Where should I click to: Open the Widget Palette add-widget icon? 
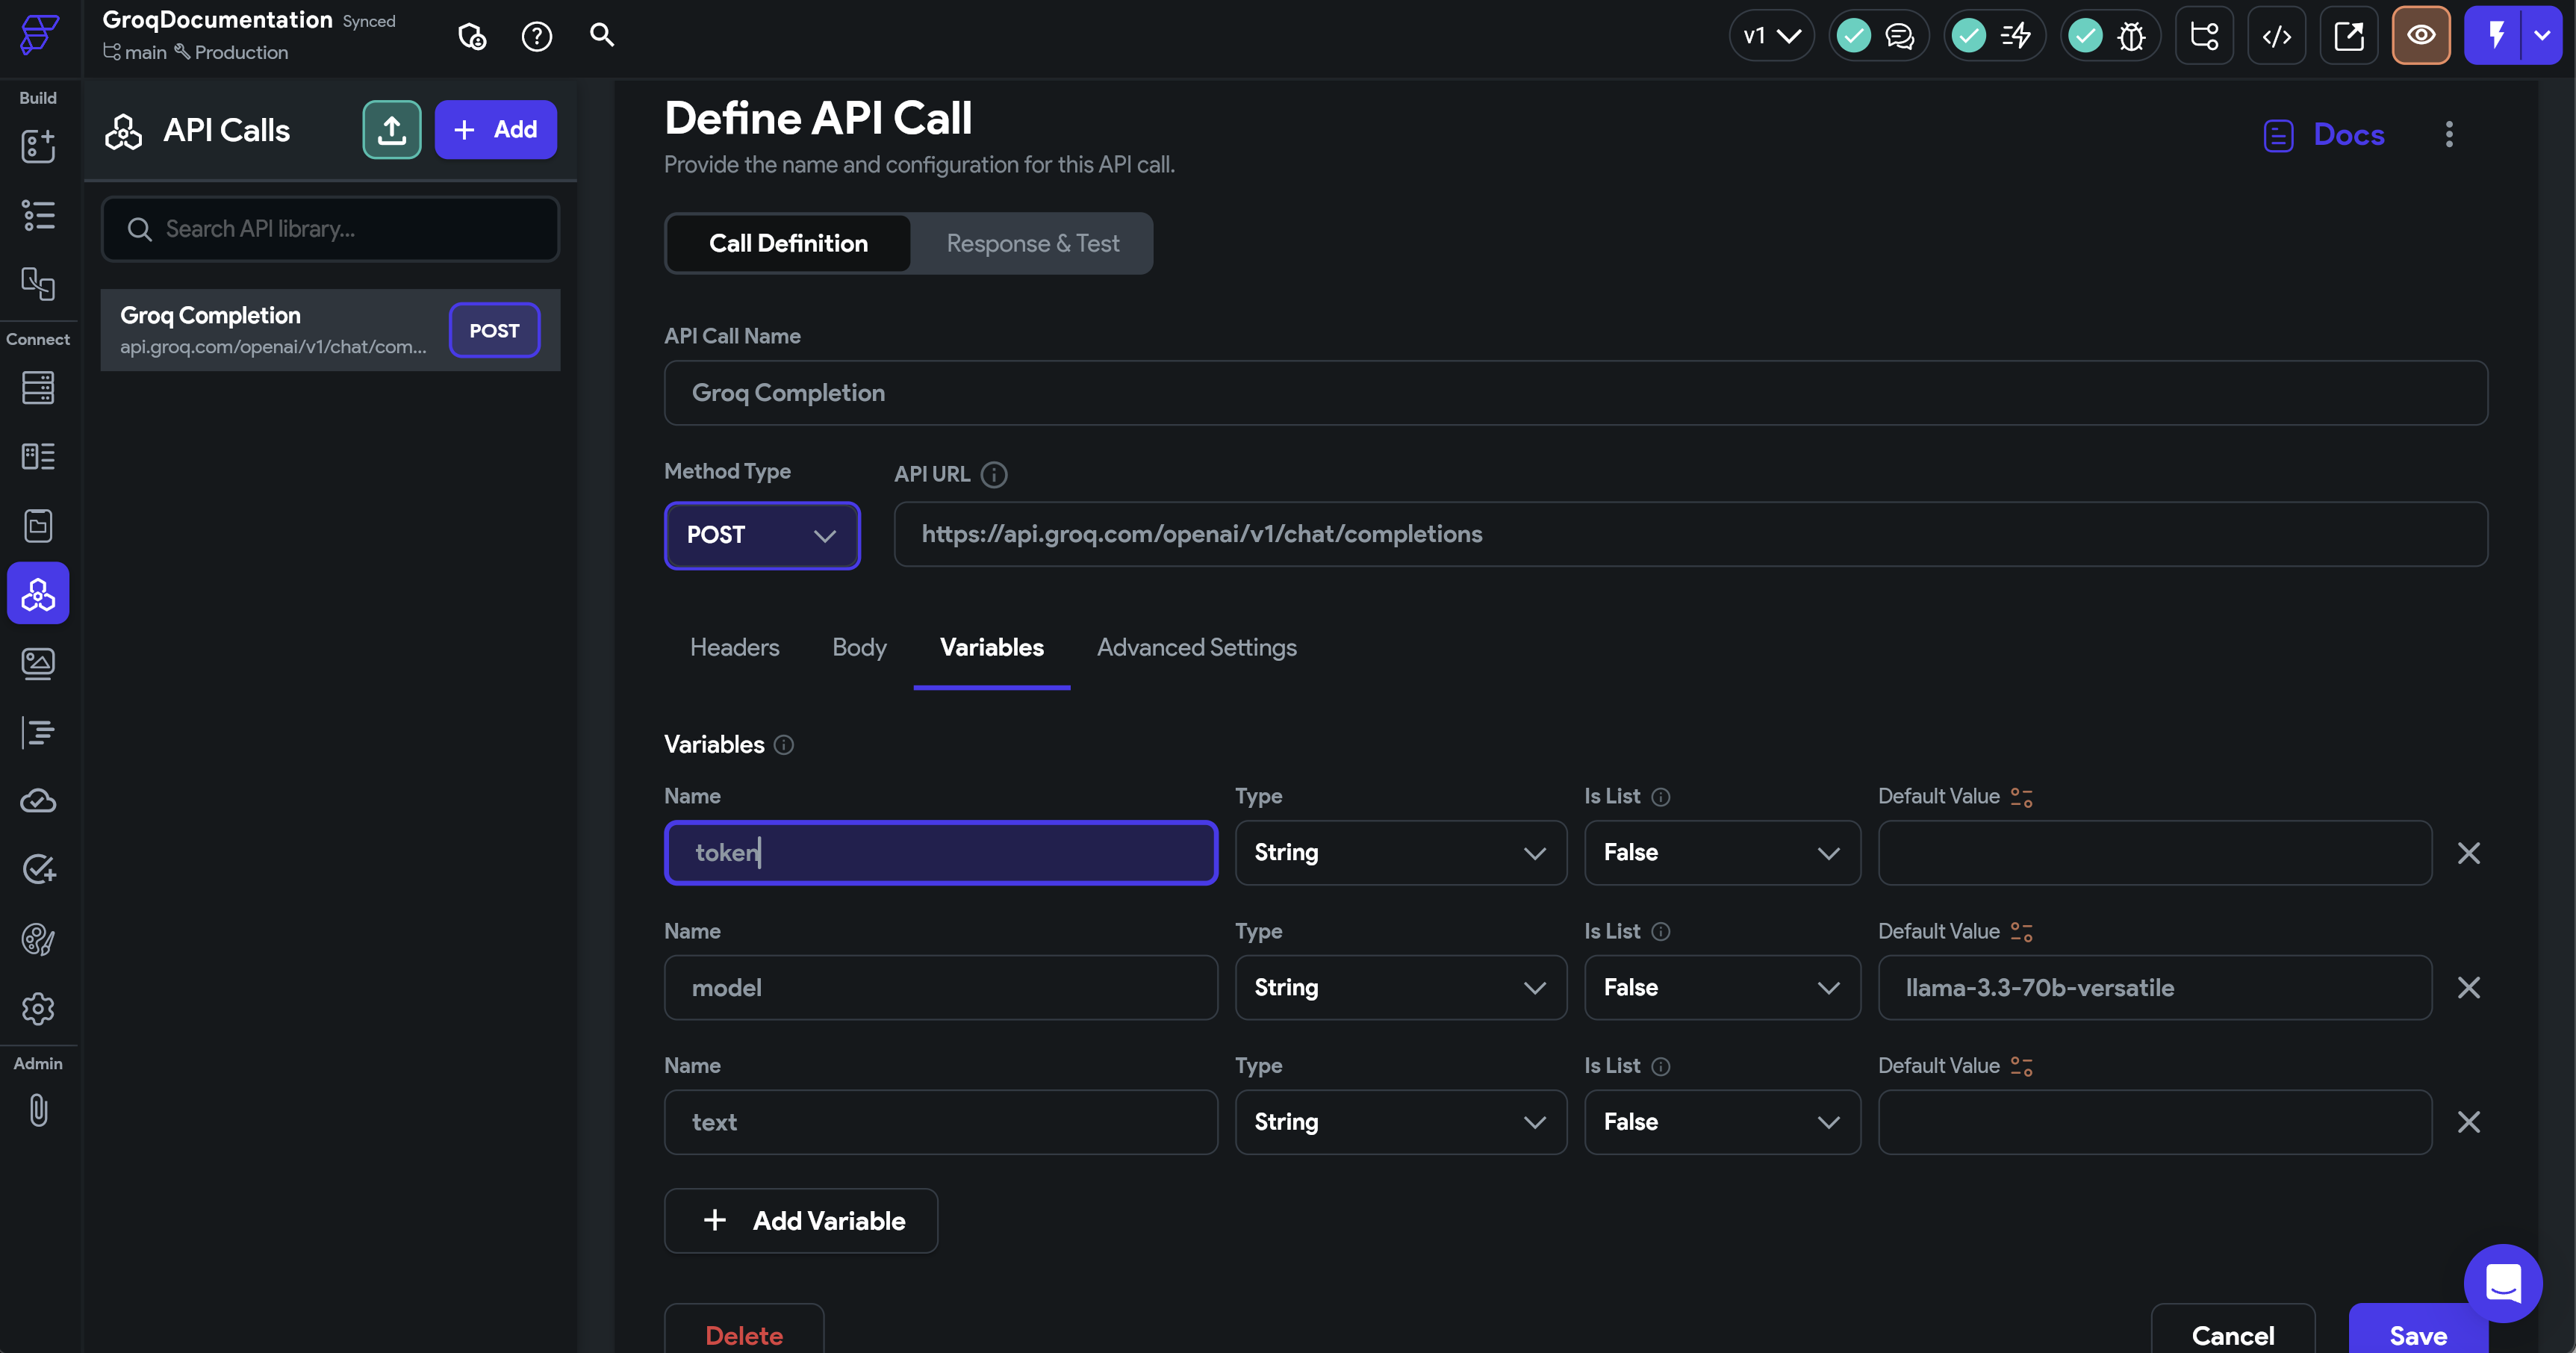pyautogui.click(x=38, y=146)
